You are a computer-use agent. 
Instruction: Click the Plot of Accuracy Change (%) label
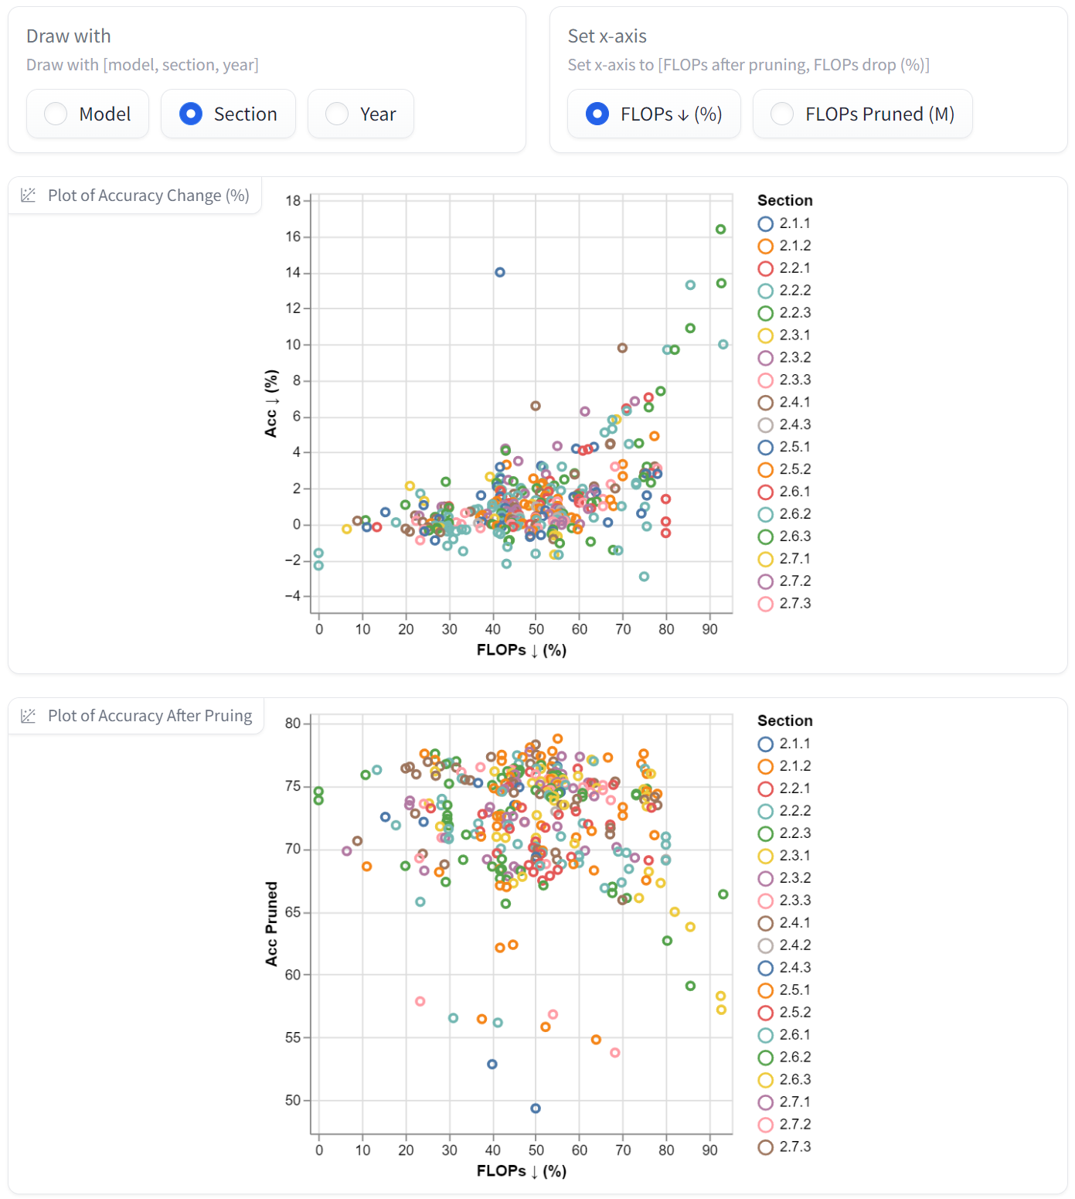(148, 196)
